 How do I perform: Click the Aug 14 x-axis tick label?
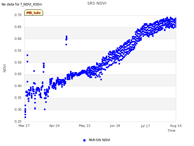click(x=176, y=126)
